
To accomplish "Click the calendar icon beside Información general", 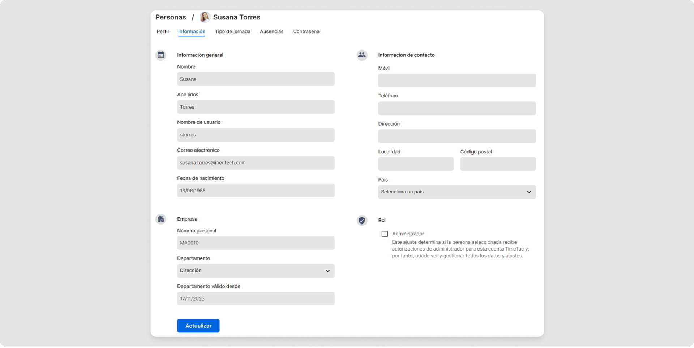I will point(160,55).
